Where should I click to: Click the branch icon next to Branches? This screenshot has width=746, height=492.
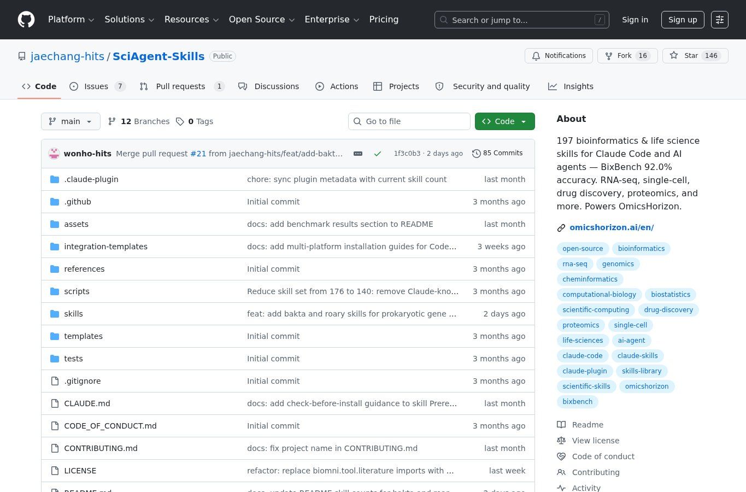tap(112, 121)
